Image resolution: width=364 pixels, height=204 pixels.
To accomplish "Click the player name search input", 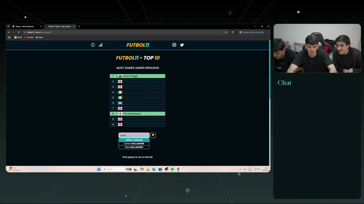I will [x=134, y=135].
